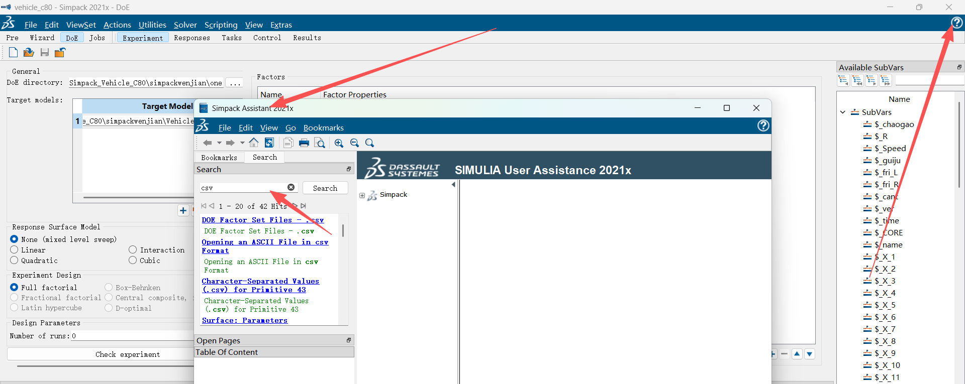The image size is (965, 384).
Task: Undock the Search panel in Assistant
Action: click(x=349, y=169)
